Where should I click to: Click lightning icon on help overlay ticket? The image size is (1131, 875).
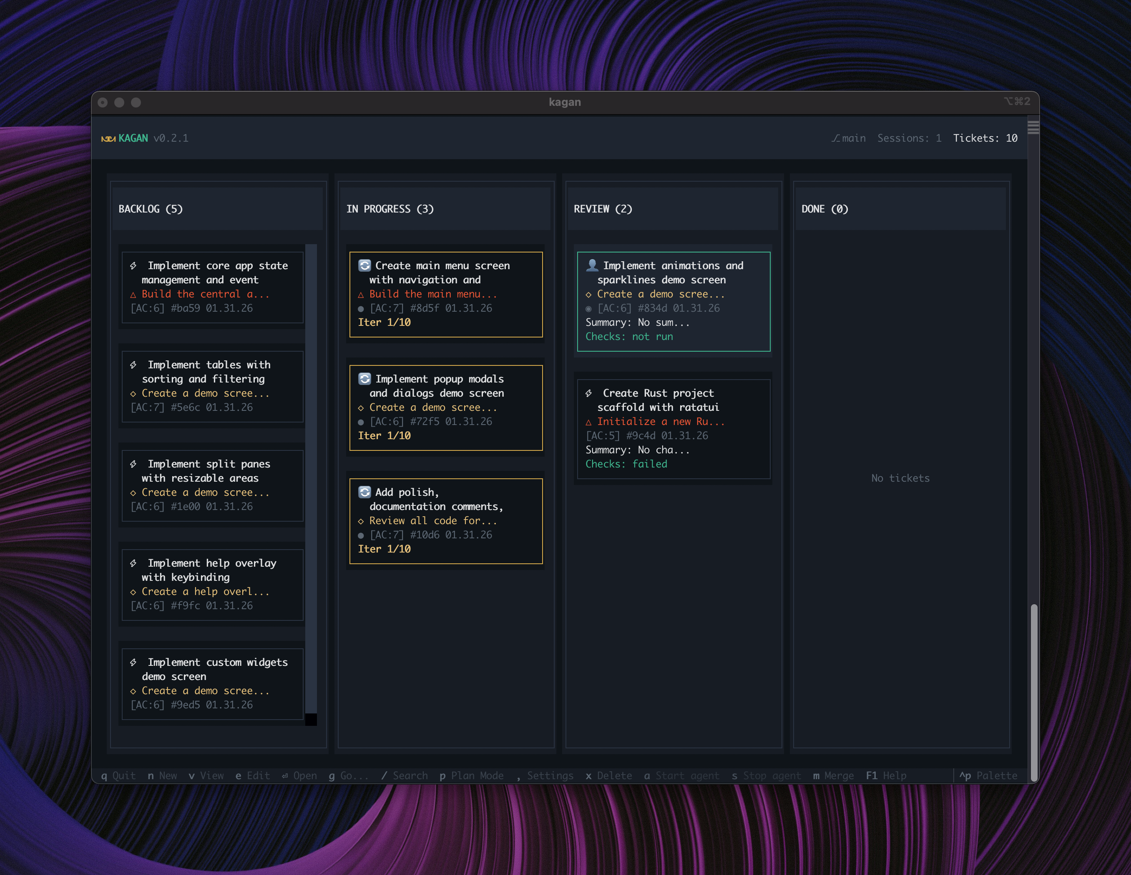click(x=133, y=563)
